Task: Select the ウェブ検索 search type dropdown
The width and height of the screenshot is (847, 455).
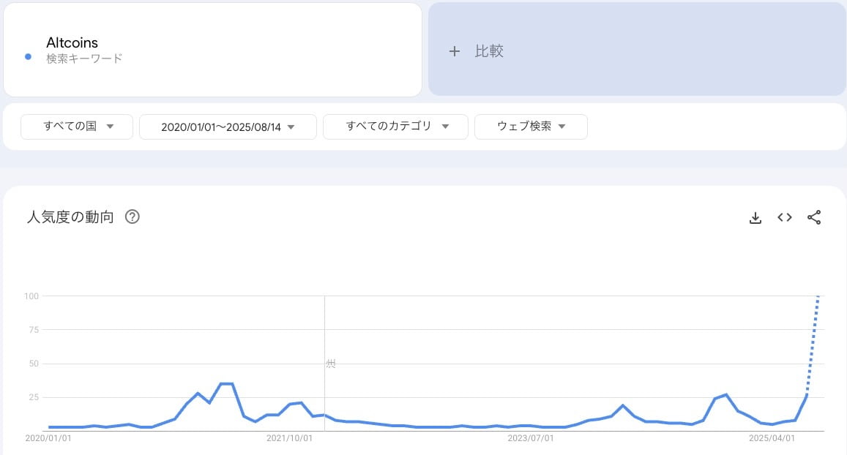Action: 531,127
